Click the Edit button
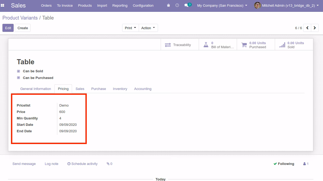This screenshot has height=181, width=323. click(8, 28)
